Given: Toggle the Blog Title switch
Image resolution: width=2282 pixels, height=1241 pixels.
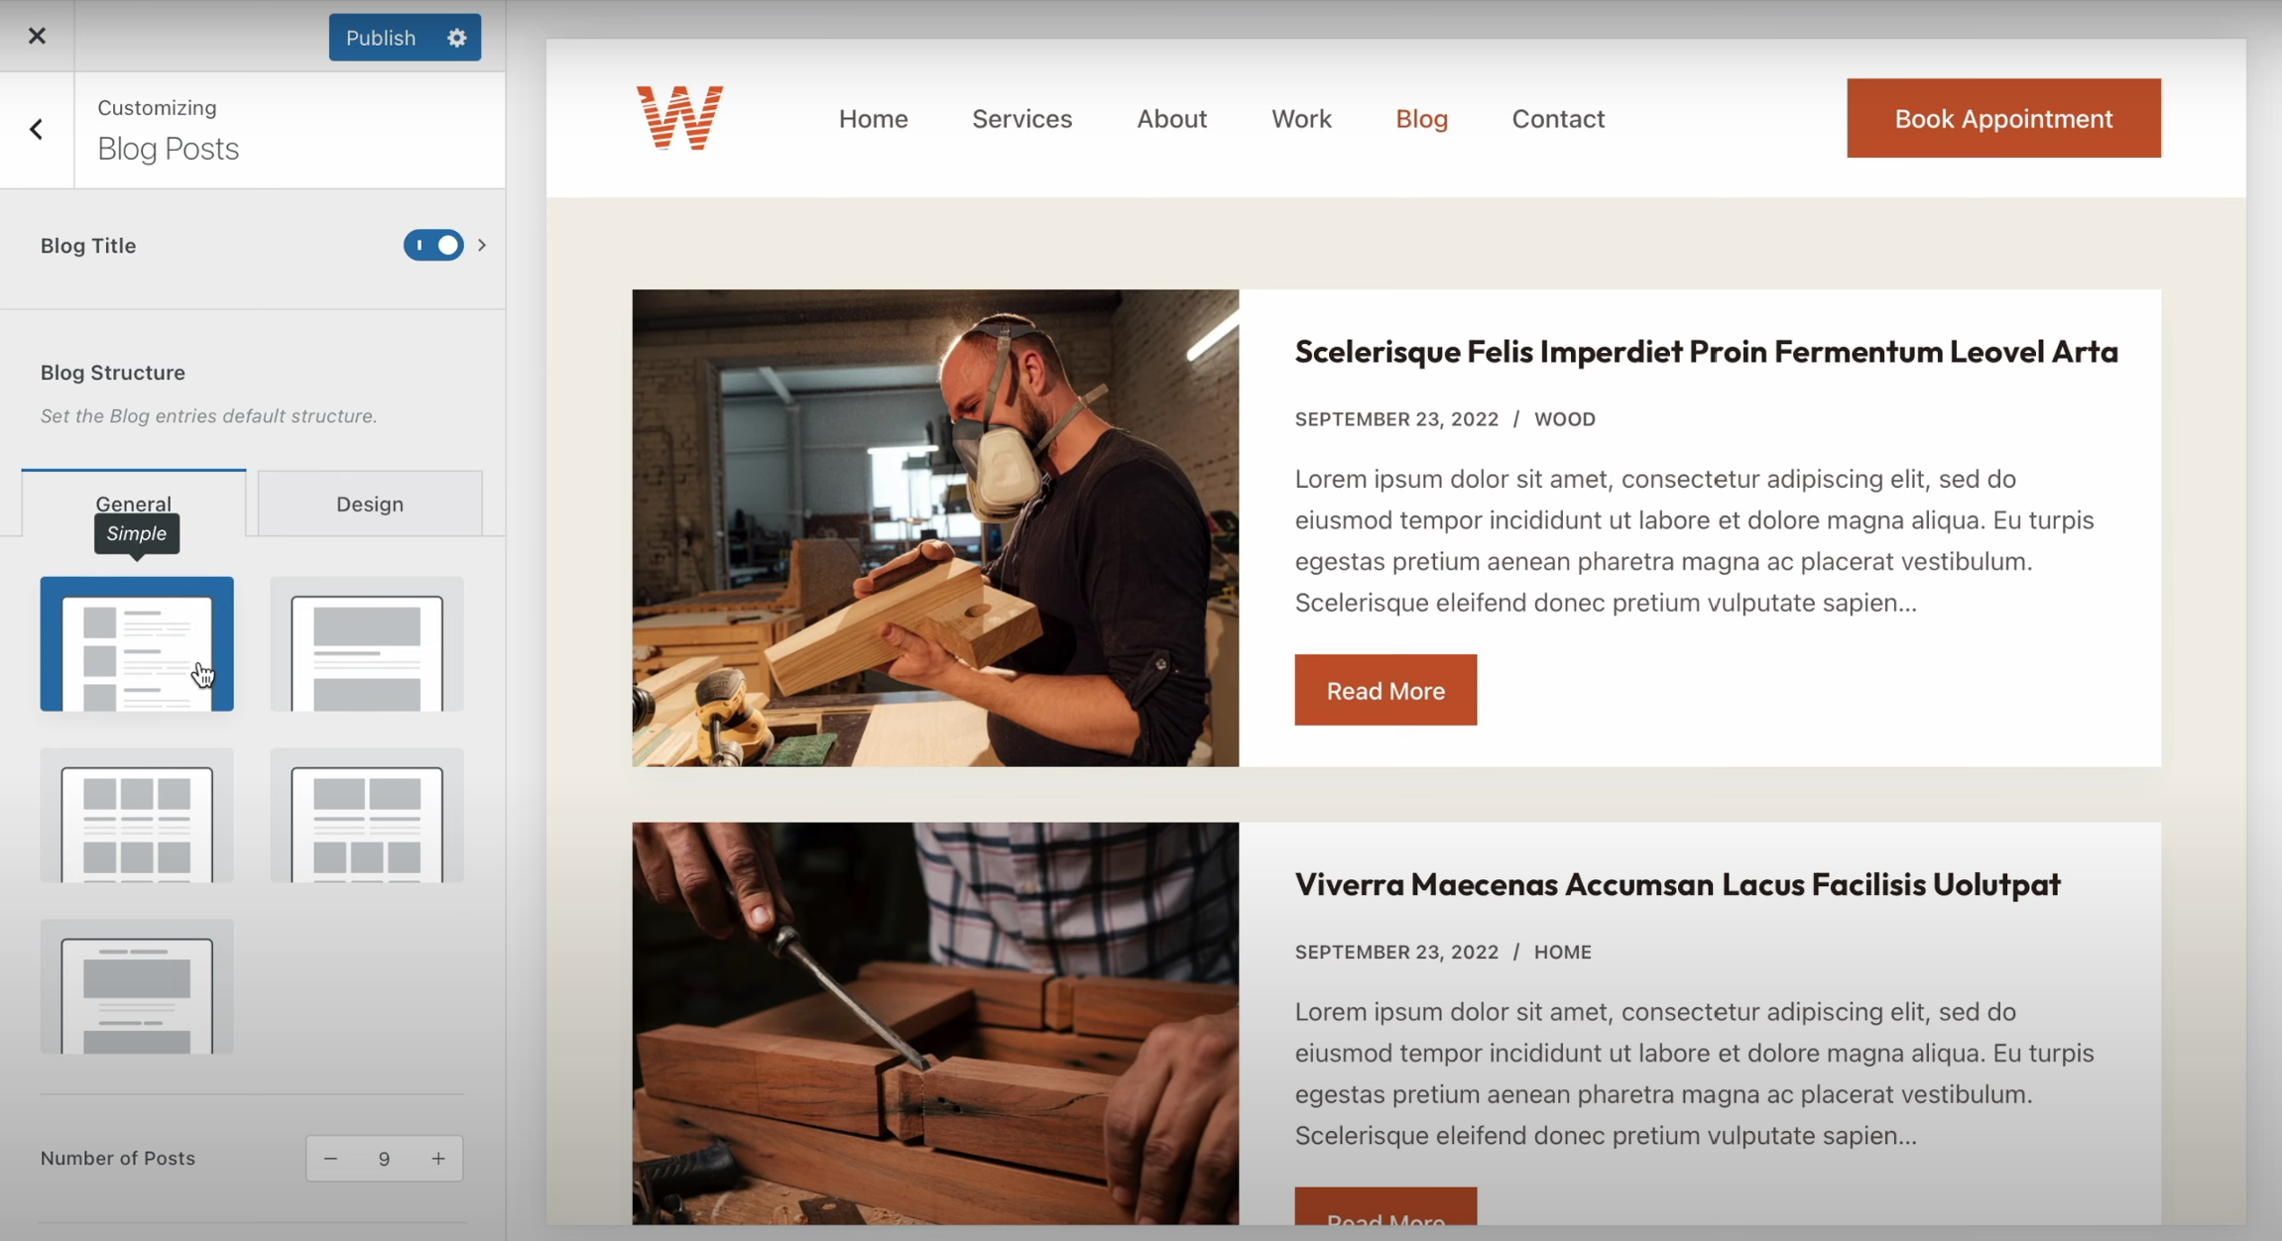Looking at the screenshot, I should pos(433,245).
